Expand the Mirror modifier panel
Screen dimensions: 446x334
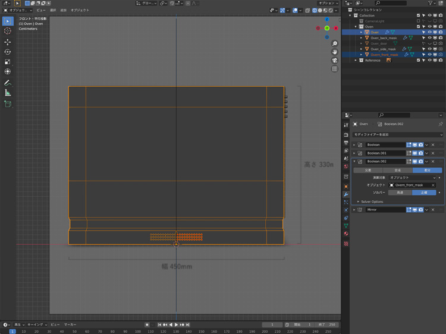[x=354, y=210]
